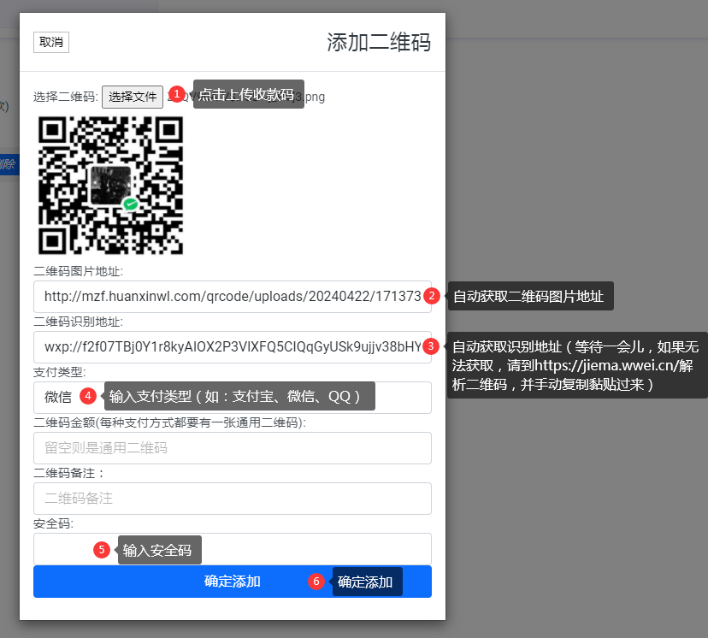708x638 pixels.
Task: Click the 二维码备注 remark input field
Action: tap(232, 499)
